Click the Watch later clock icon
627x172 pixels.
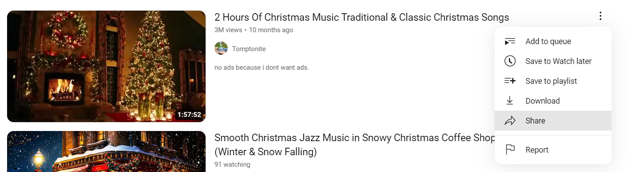(x=510, y=61)
